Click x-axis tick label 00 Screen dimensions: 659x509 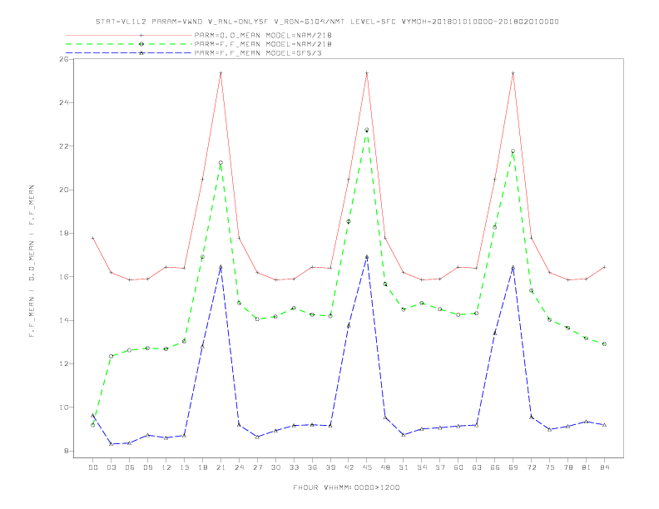coord(93,467)
